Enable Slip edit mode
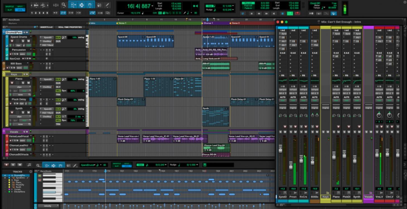Screen dimensions: 407x209 pos(10,10)
